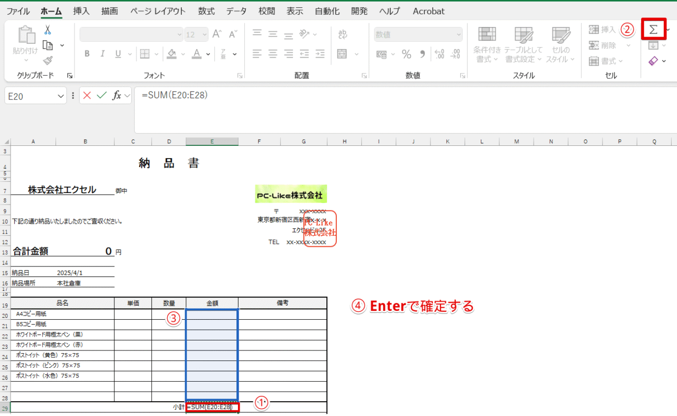
Task: Switch to the 数式 tab
Action: 206,11
